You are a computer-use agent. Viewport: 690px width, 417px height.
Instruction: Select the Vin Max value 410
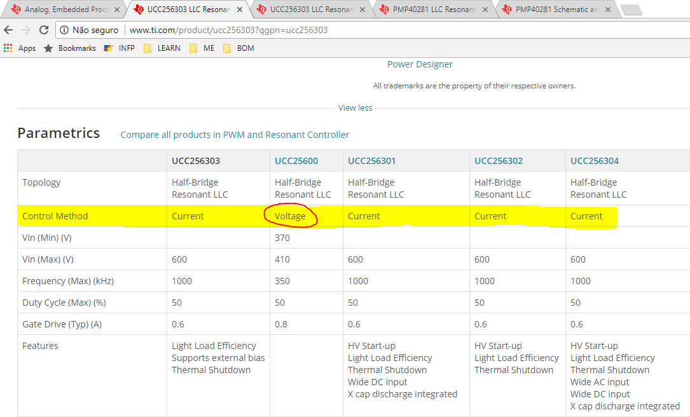(282, 259)
